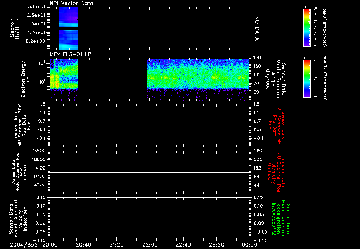Click the "1.2e+01" sector tick label

click(x=37, y=33)
